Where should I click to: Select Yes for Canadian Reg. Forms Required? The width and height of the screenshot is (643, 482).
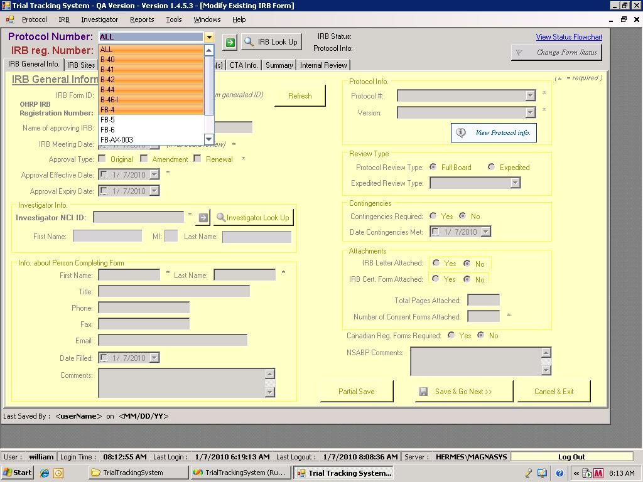[x=451, y=335]
